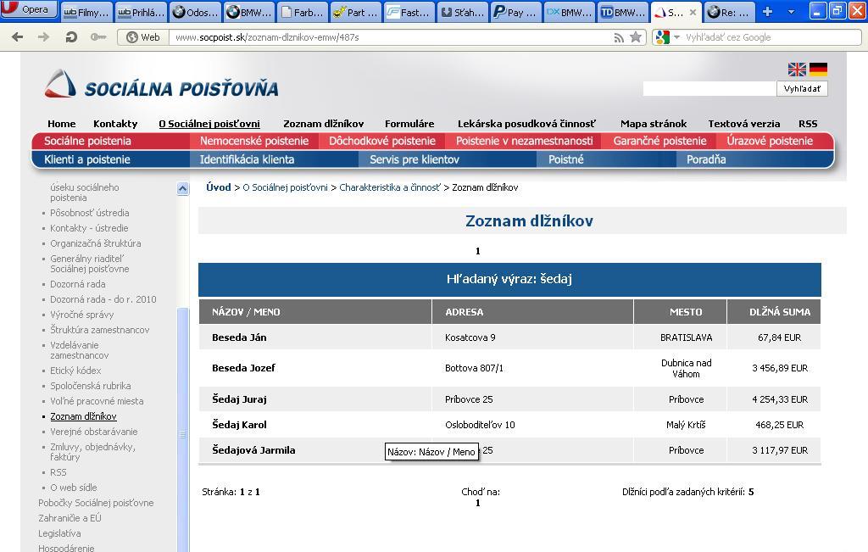The width and height of the screenshot is (868, 552).
Task: Expand the closed tabs list arrow
Action: coord(792,12)
